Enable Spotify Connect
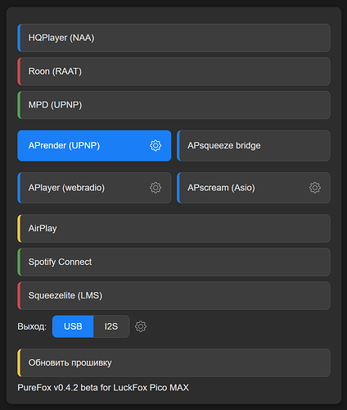This screenshot has width=347, height=410. [x=173, y=262]
